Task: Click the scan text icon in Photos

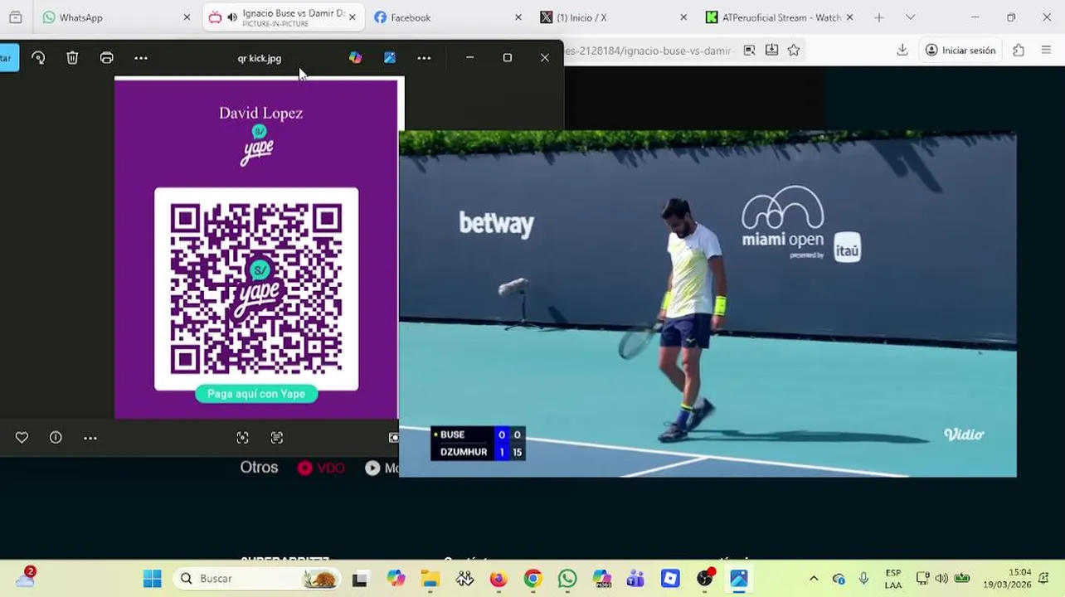Action: click(277, 438)
